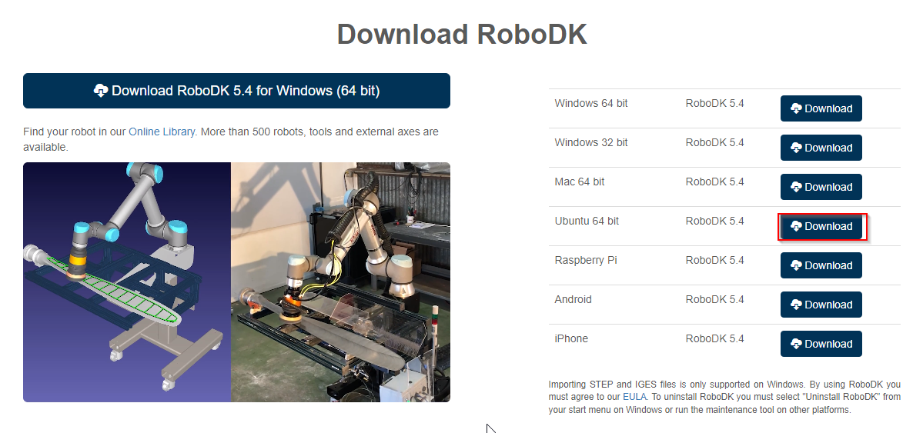Click the 'Ubuntu 64 bit' table text
The image size is (913, 433).
tap(587, 221)
